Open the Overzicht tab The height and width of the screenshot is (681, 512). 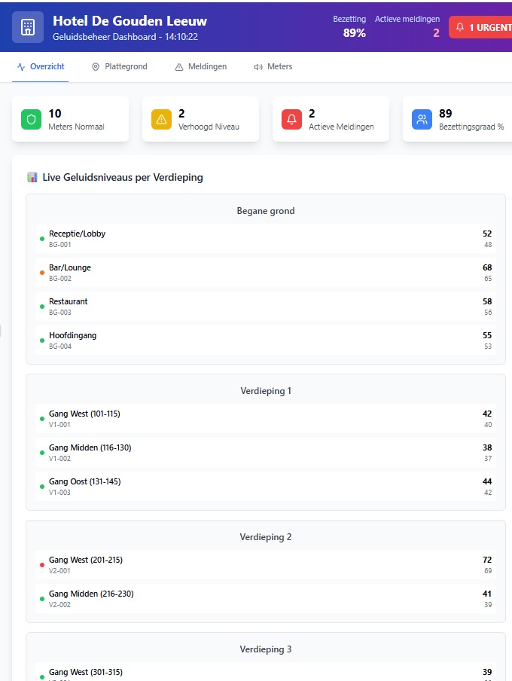(41, 67)
